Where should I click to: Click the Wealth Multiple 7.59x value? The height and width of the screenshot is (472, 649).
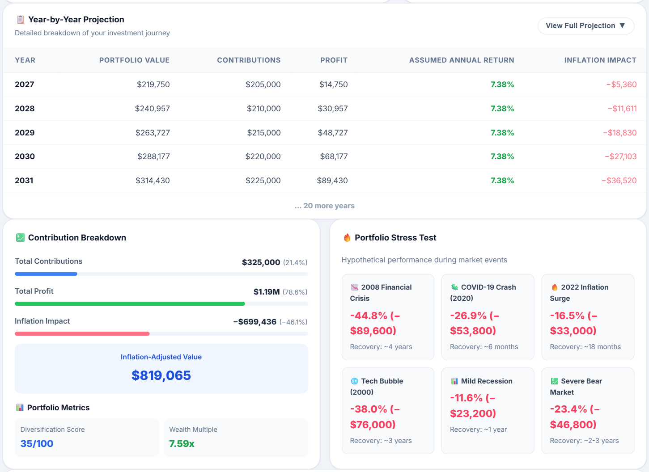click(x=182, y=444)
